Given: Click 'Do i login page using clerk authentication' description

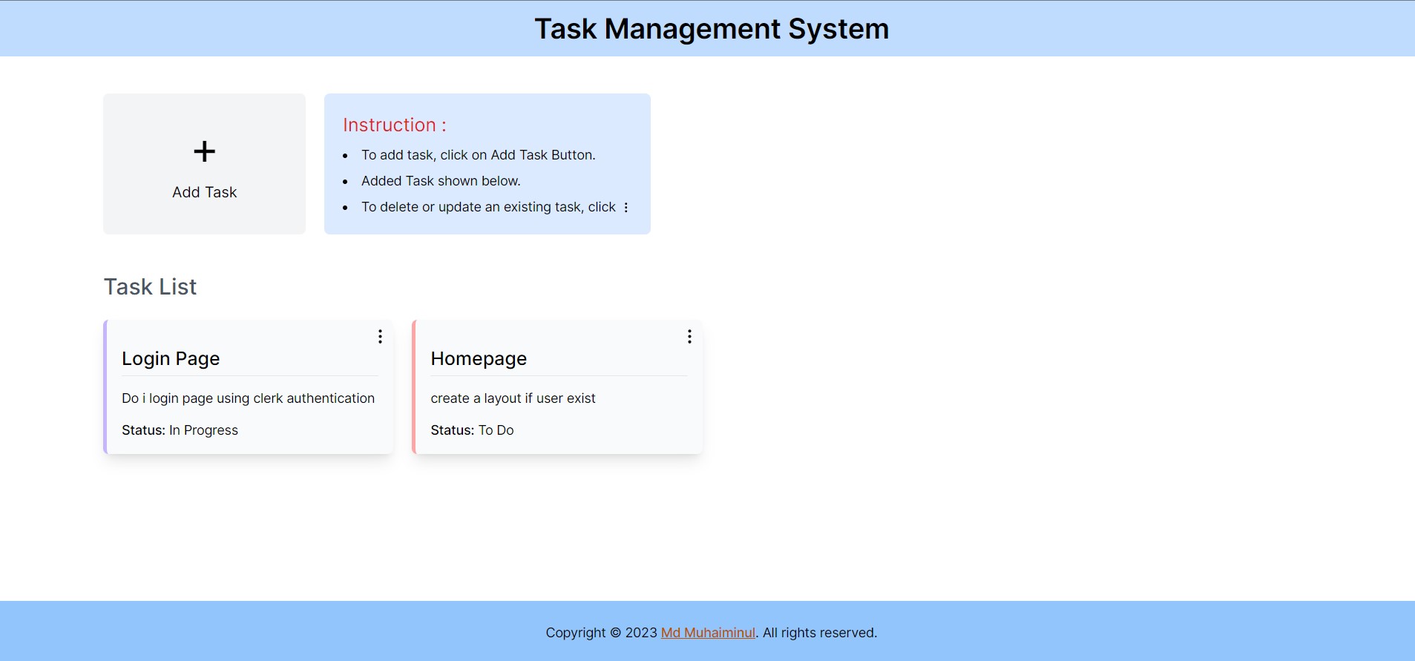Looking at the screenshot, I should pyautogui.click(x=248, y=398).
